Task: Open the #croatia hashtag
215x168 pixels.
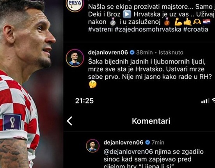Action: (195, 29)
